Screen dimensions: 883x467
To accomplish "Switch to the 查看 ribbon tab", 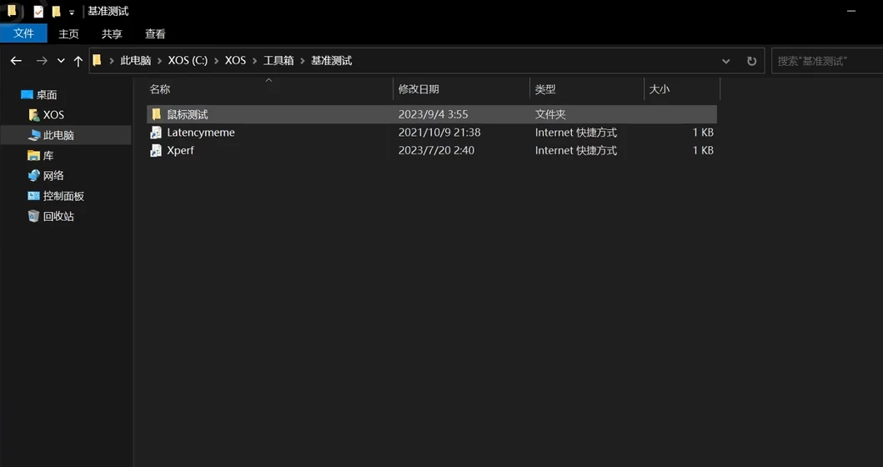I will tap(155, 34).
